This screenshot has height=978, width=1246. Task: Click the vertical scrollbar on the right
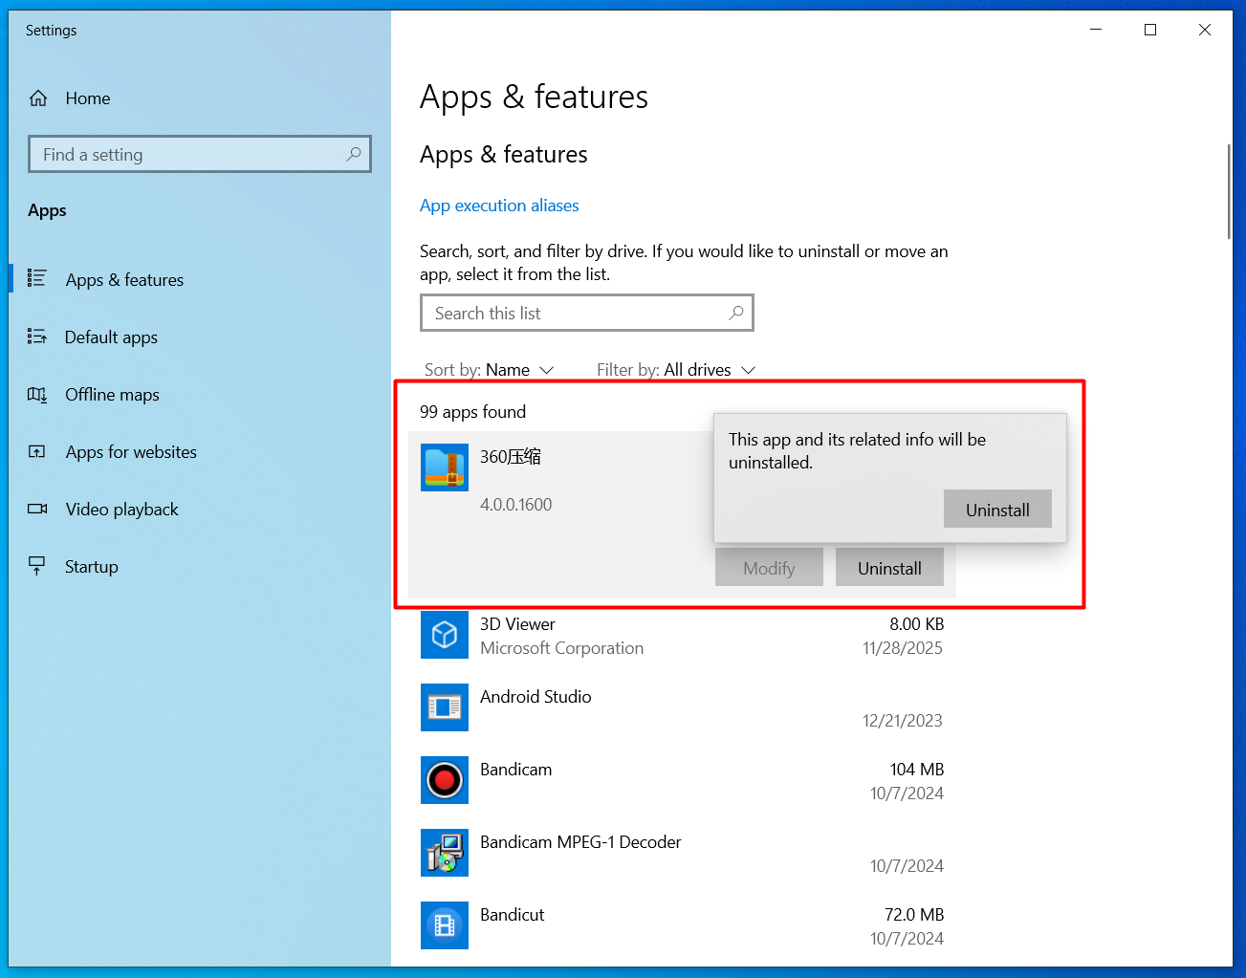(x=1229, y=191)
